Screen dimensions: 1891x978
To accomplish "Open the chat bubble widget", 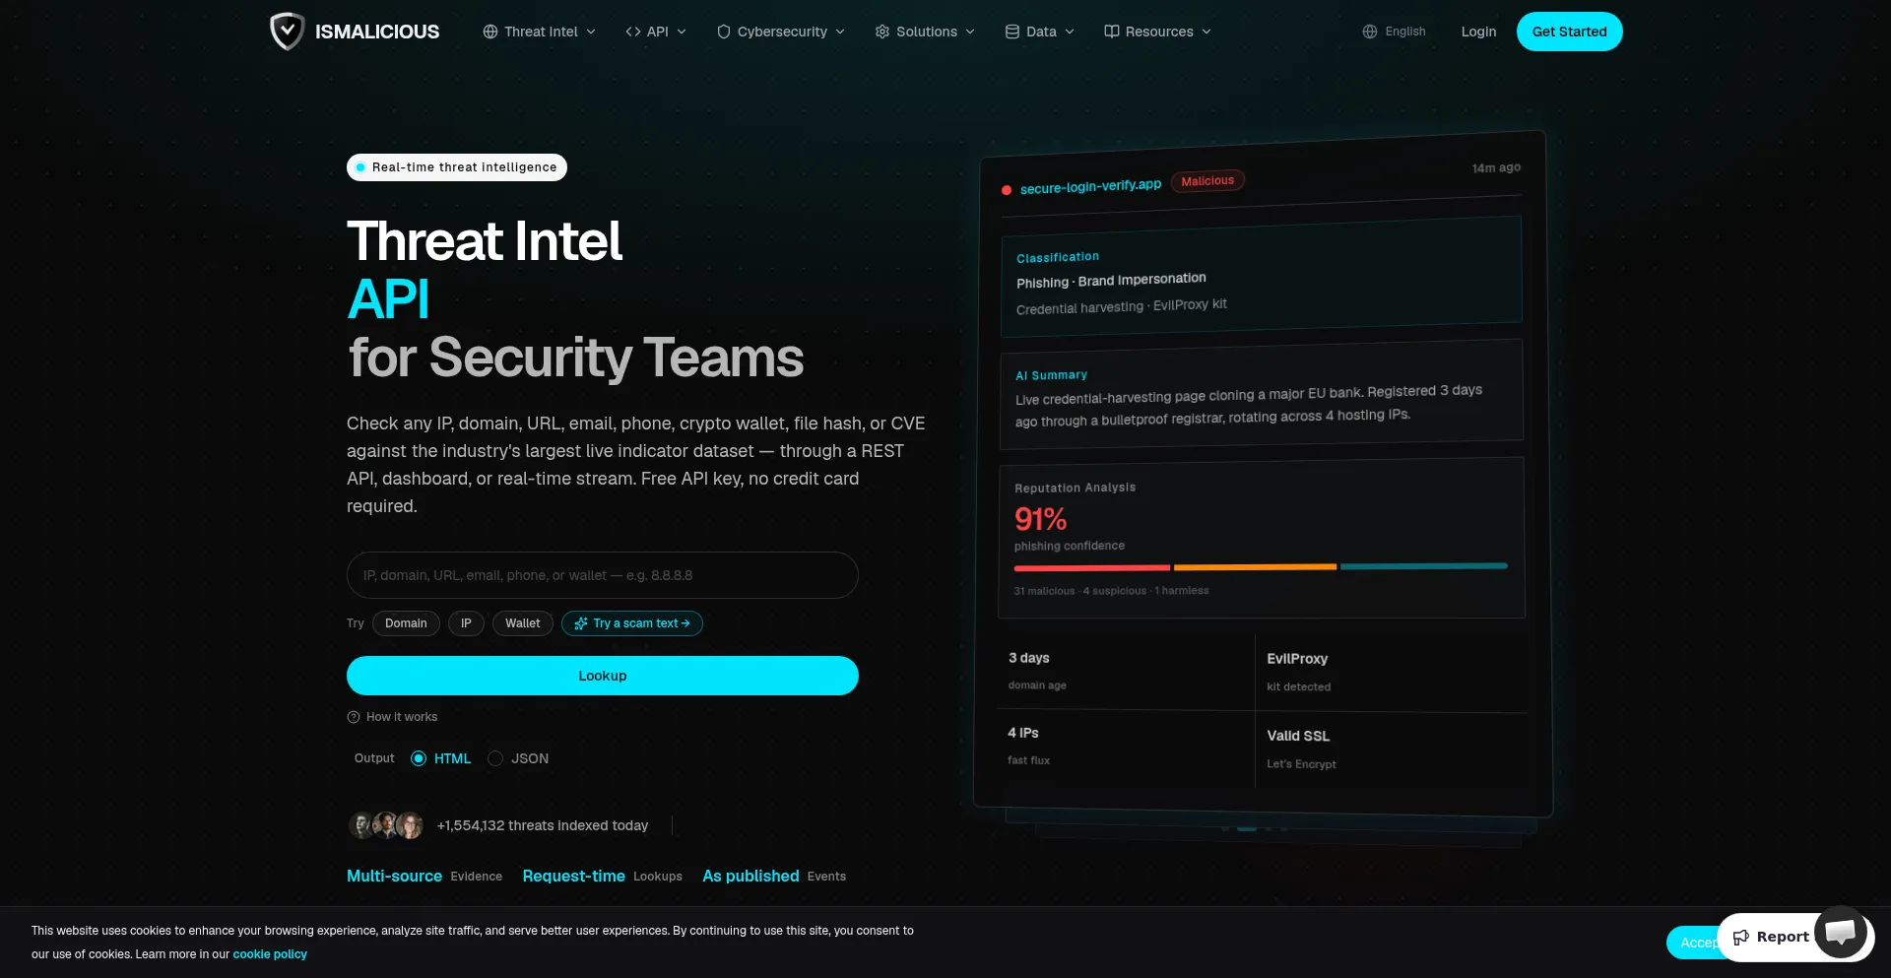I will coord(1841,932).
